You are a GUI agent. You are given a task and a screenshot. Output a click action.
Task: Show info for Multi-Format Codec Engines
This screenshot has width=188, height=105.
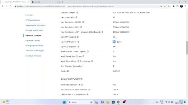(88, 52)
